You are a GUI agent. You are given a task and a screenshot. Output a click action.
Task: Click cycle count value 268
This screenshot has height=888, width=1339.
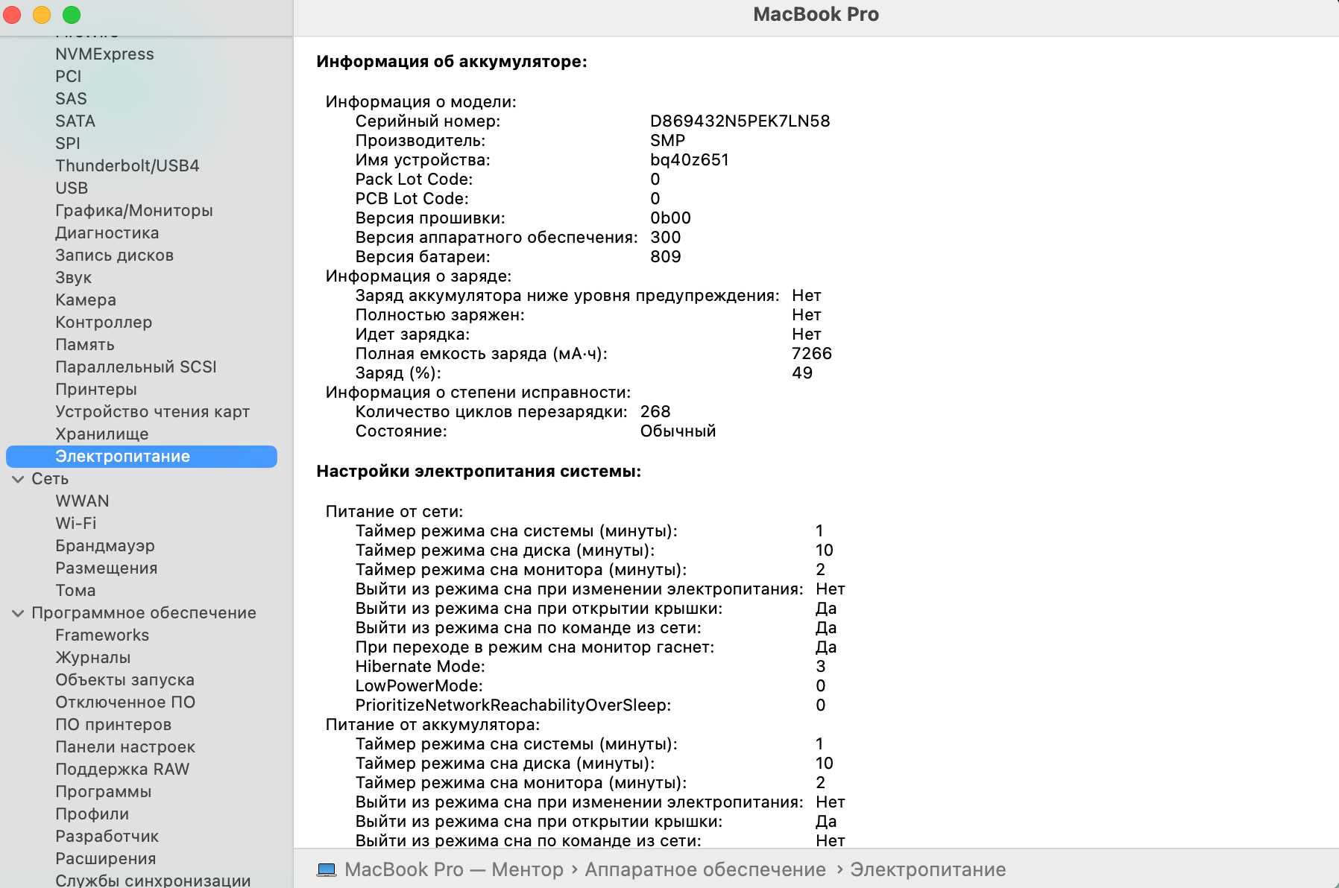click(x=655, y=412)
